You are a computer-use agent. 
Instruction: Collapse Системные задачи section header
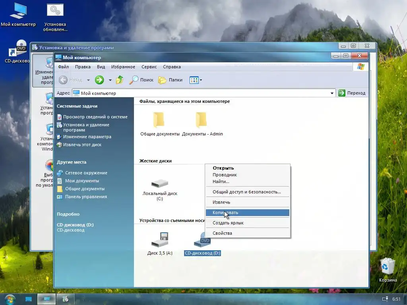click(x=77, y=106)
